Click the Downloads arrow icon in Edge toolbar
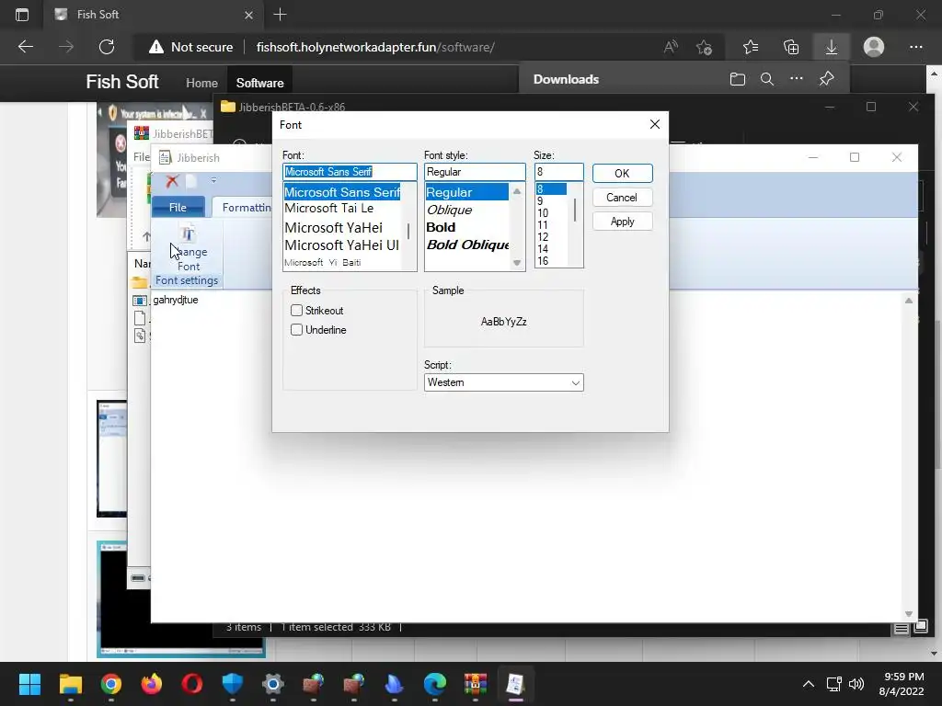The image size is (942, 706). point(832,47)
